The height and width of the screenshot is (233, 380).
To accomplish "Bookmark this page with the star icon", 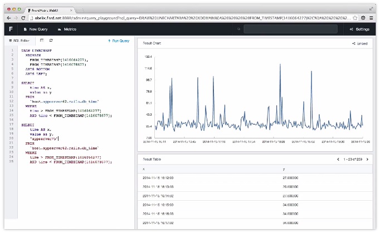I will (355, 18).
